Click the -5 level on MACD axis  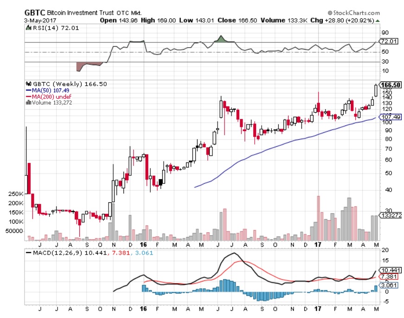pos(386,301)
